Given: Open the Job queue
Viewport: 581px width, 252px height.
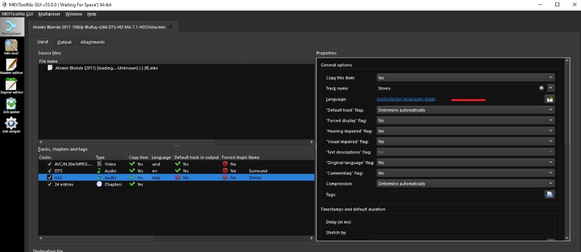Looking at the screenshot, I should (x=11, y=105).
